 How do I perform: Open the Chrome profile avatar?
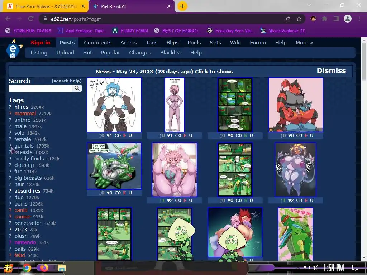(348, 19)
